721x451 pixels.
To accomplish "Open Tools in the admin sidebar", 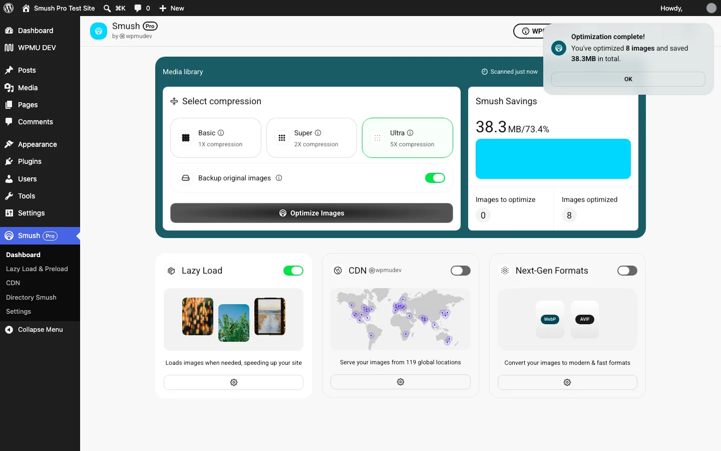I will (x=40, y=196).
